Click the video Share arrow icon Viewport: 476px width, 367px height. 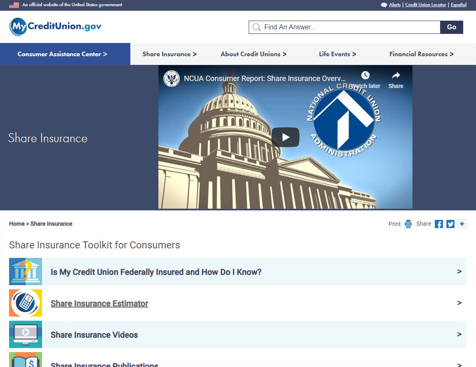pyautogui.click(x=396, y=75)
